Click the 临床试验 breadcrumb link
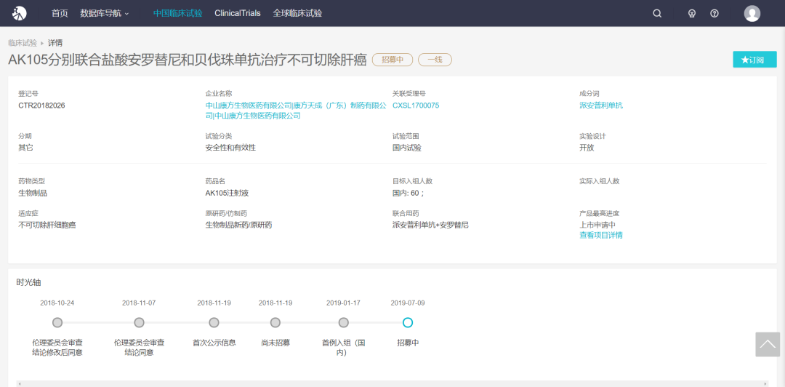Screen dimensions: 785x387 coord(23,43)
